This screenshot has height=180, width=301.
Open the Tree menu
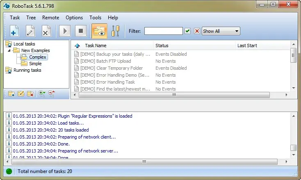pos(31,18)
